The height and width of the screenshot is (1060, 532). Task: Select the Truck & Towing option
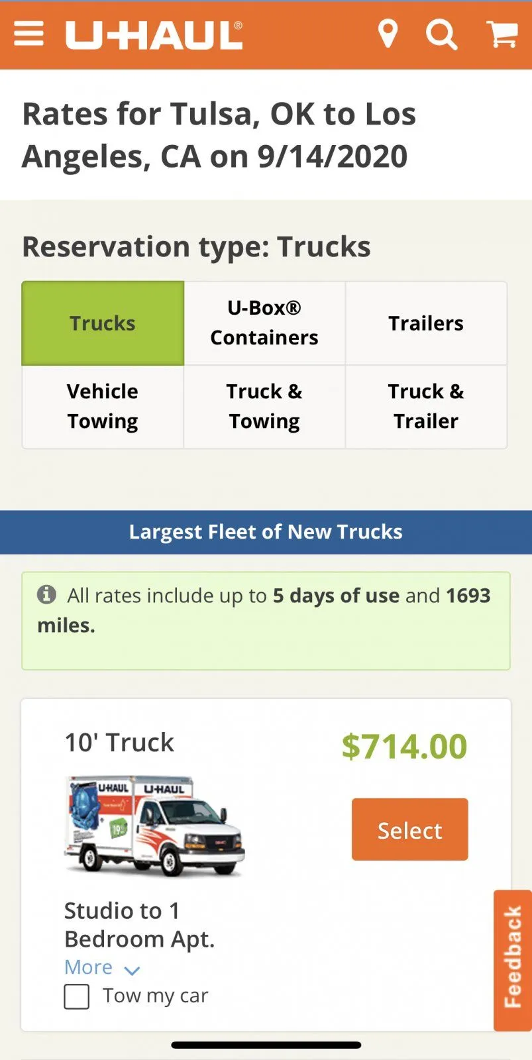coord(264,406)
